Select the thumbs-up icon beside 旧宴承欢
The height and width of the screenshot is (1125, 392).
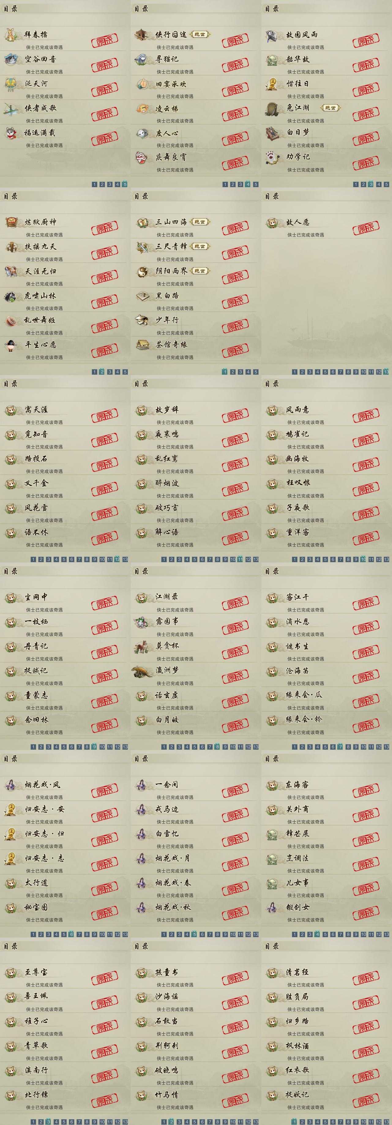142,84
